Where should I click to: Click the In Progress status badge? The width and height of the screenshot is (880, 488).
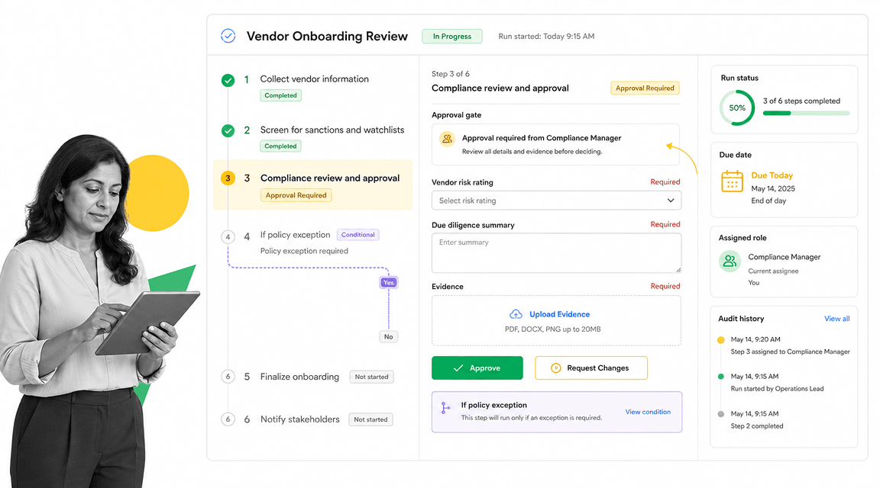[x=451, y=37]
